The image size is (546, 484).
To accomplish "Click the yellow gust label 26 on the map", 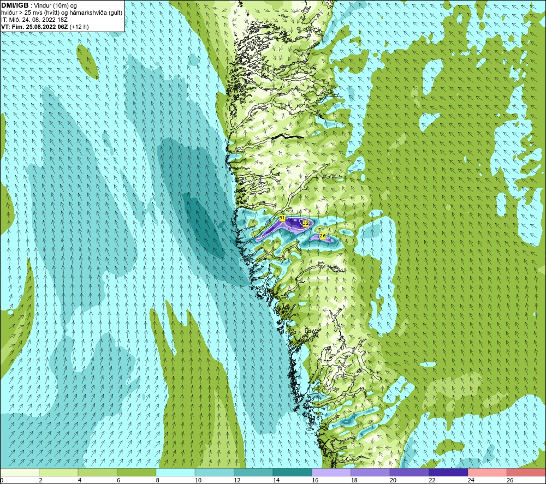I will coord(323,236).
